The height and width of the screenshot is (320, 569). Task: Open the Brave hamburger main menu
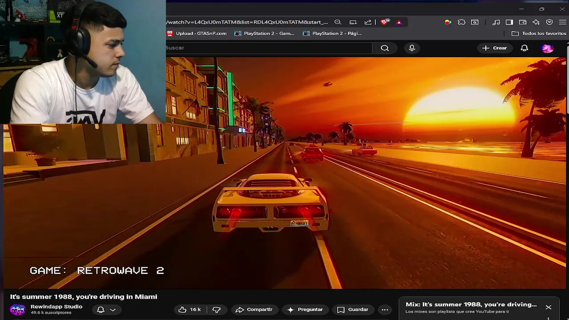pyautogui.click(x=563, y=22)
